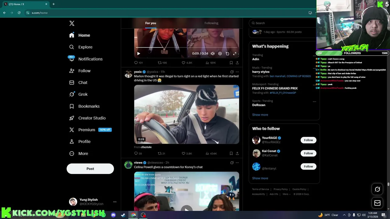Open Grok actions on views' post
Image resolution: width=390 pixels, height=219 pixels.
click(x=232, y=163)
